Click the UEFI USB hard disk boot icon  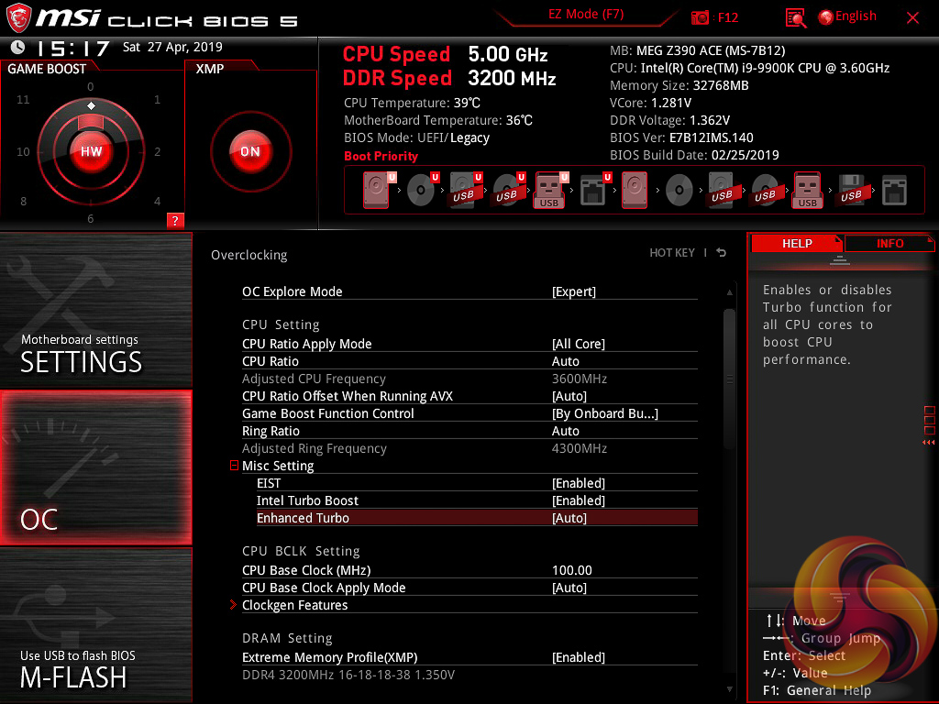click(465, 191)
